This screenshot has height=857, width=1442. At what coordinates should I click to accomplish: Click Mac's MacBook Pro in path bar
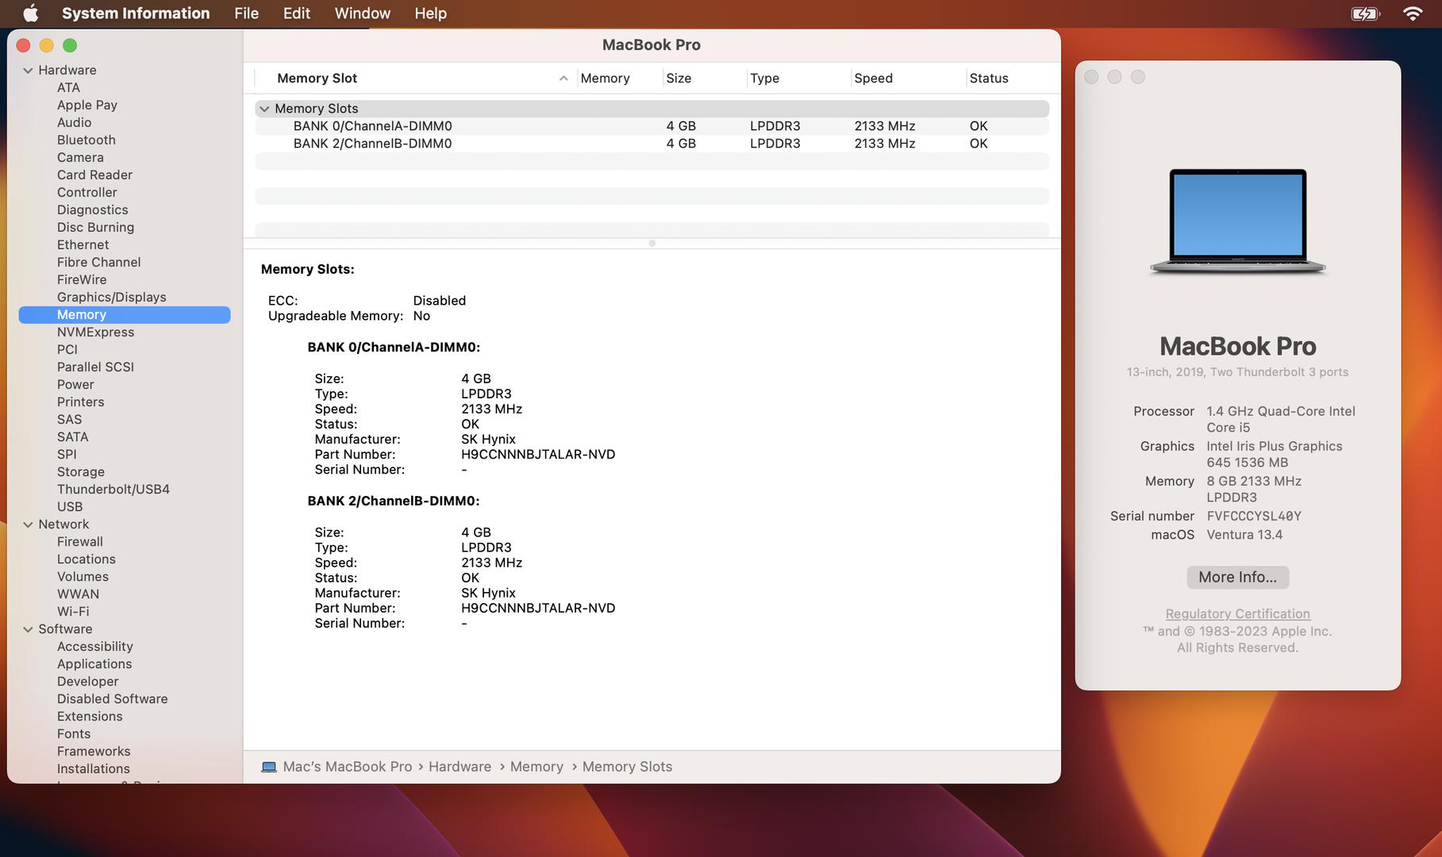348,767
